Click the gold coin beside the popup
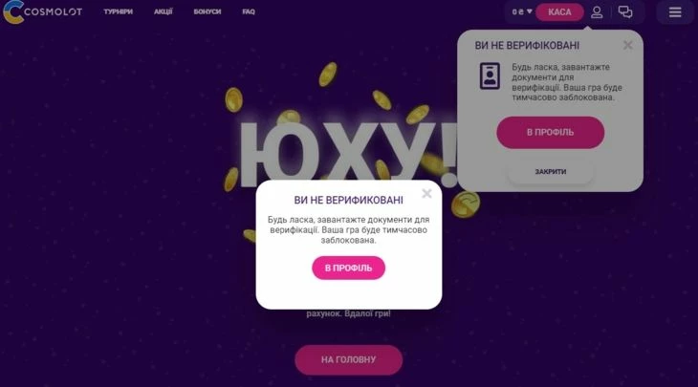This screenshot has height=387, width=698. (466, 204)
